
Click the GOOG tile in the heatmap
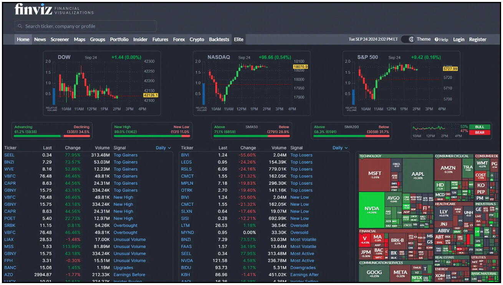[374, 273]
